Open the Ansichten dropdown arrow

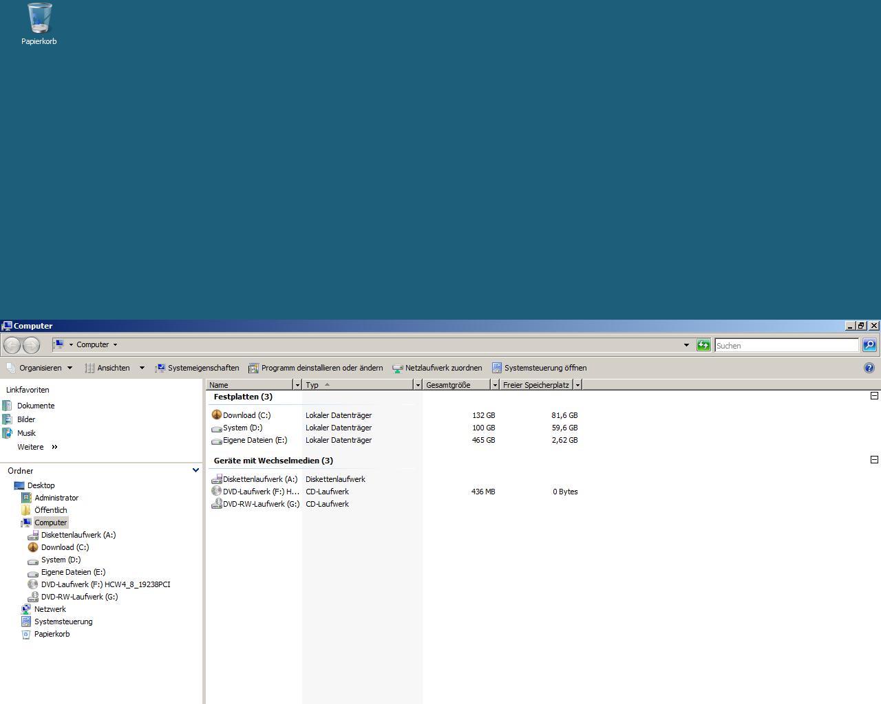point(142,368)
